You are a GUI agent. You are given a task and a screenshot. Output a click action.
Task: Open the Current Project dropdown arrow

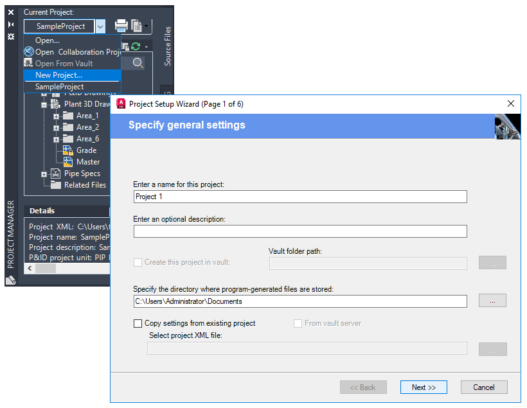tap(100, 26)
